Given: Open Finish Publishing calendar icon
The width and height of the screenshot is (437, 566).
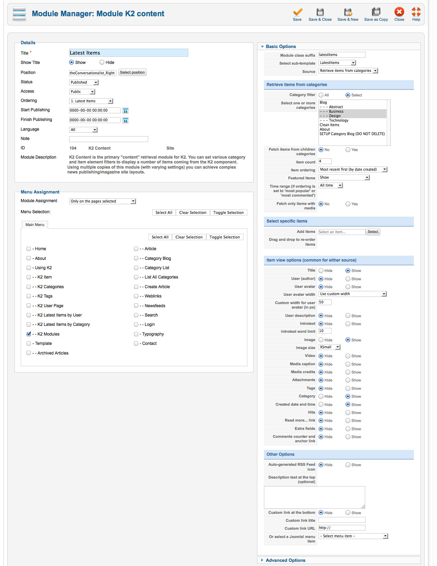Looking at the screenshot, I should (125, 120).
